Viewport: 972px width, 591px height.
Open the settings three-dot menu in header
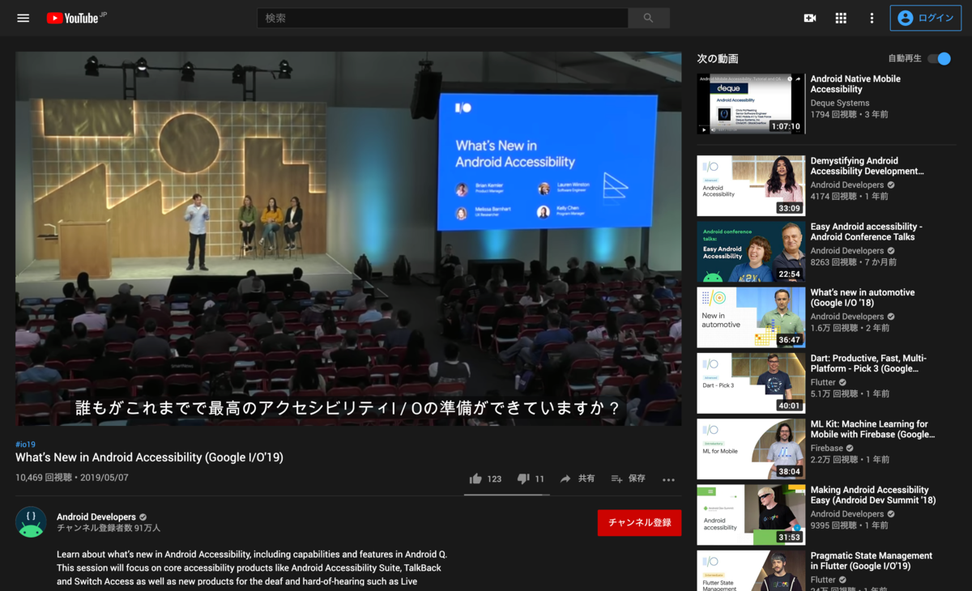(872, 18)
